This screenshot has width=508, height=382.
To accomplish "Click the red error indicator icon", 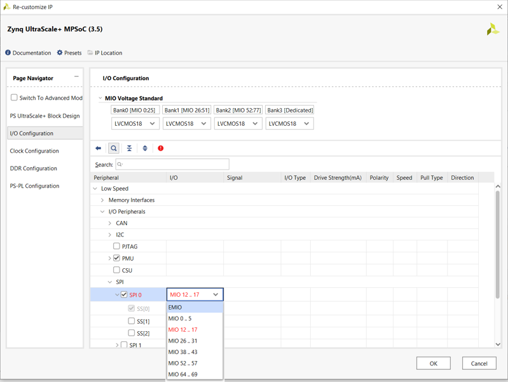I will (x=161, y=148).
